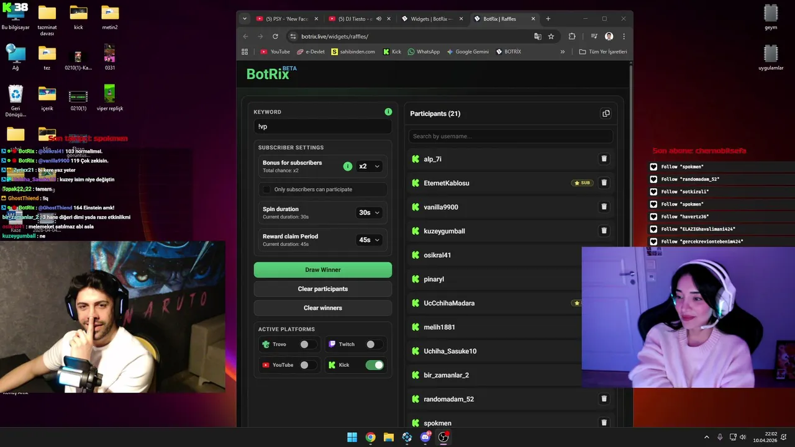Click the Kick logo beside osikral41
Viewport: 795px width, 447px height.
tap(416, 255)
